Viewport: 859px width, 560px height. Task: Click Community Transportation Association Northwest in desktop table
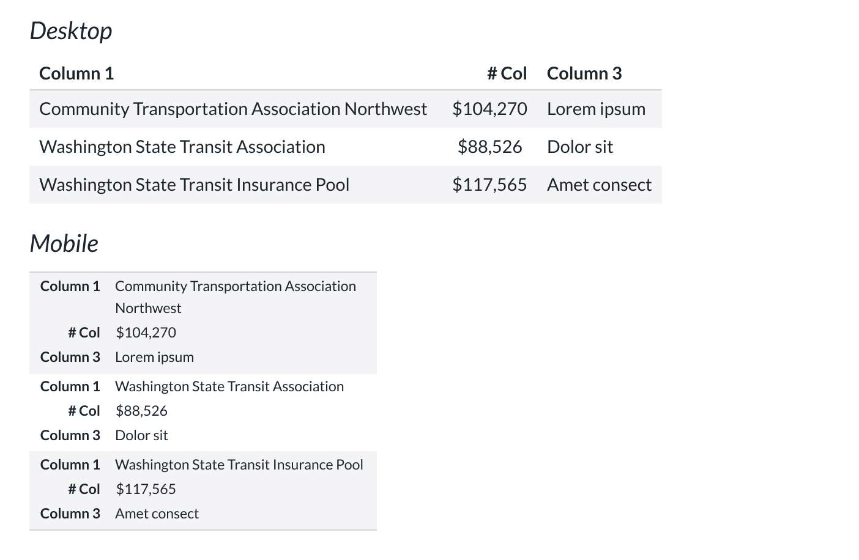tap(233, 109)
